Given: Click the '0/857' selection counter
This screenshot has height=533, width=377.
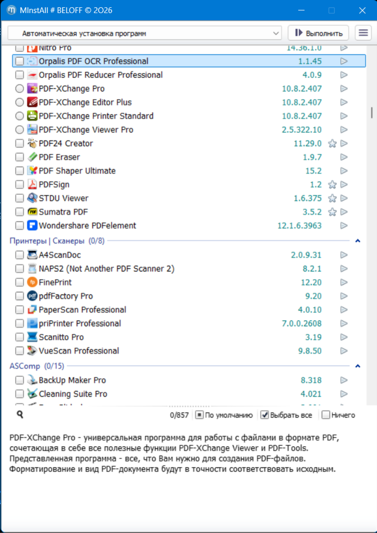Looking at the screenshot, I should pyautogui.click(x=179, y=415).
